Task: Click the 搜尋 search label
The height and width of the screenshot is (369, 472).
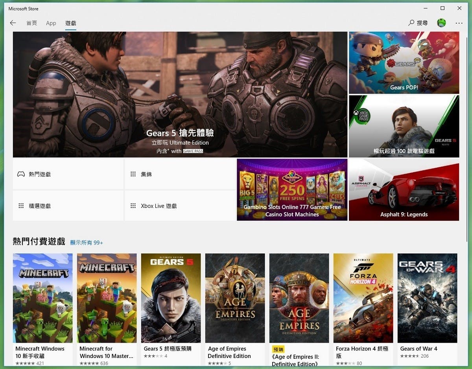Action: coord(422,23)
